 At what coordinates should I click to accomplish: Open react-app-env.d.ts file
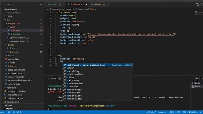point(16,70)
